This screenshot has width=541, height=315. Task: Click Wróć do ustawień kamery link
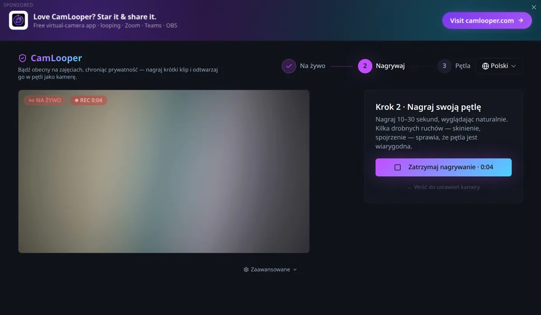[444, 187]
